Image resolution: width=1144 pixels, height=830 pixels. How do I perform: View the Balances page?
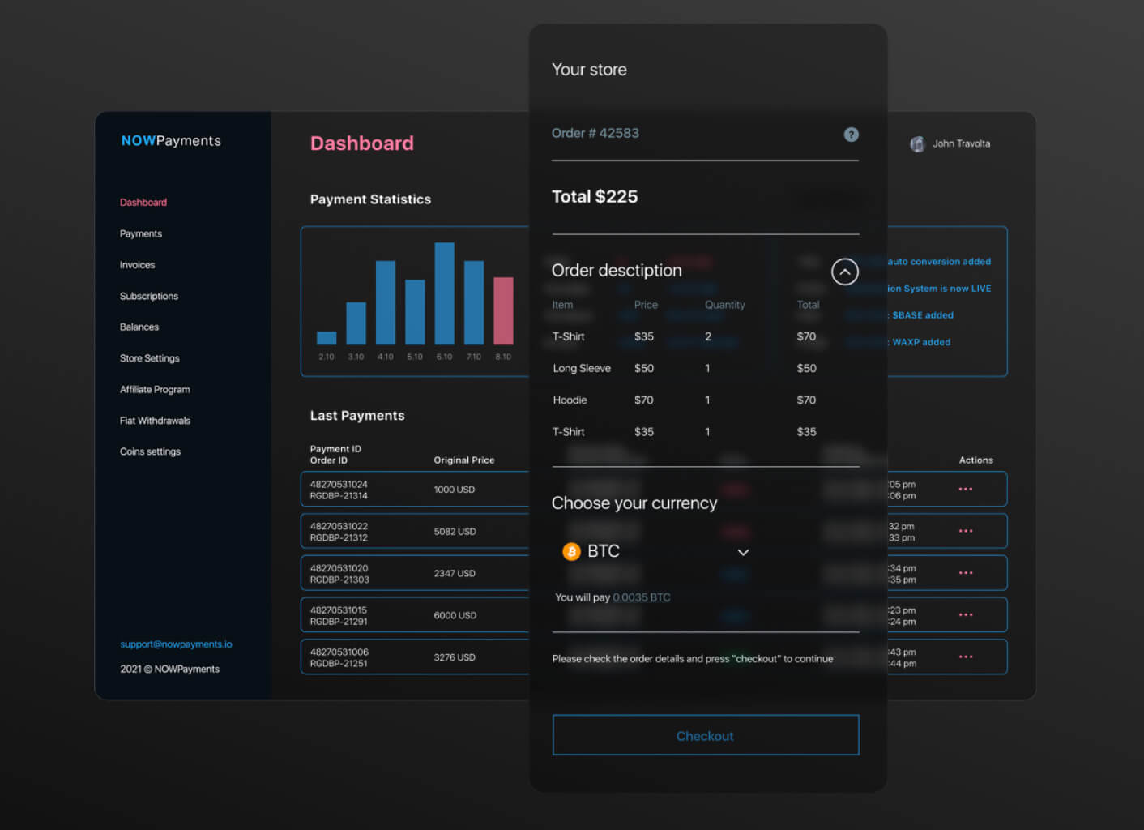pos(139,327)
